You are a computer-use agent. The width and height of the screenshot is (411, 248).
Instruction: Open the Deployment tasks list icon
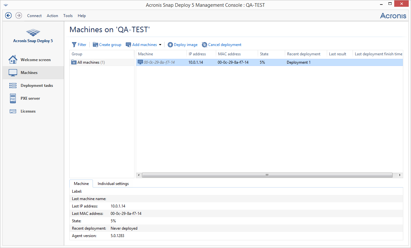(x=13, y=86)
